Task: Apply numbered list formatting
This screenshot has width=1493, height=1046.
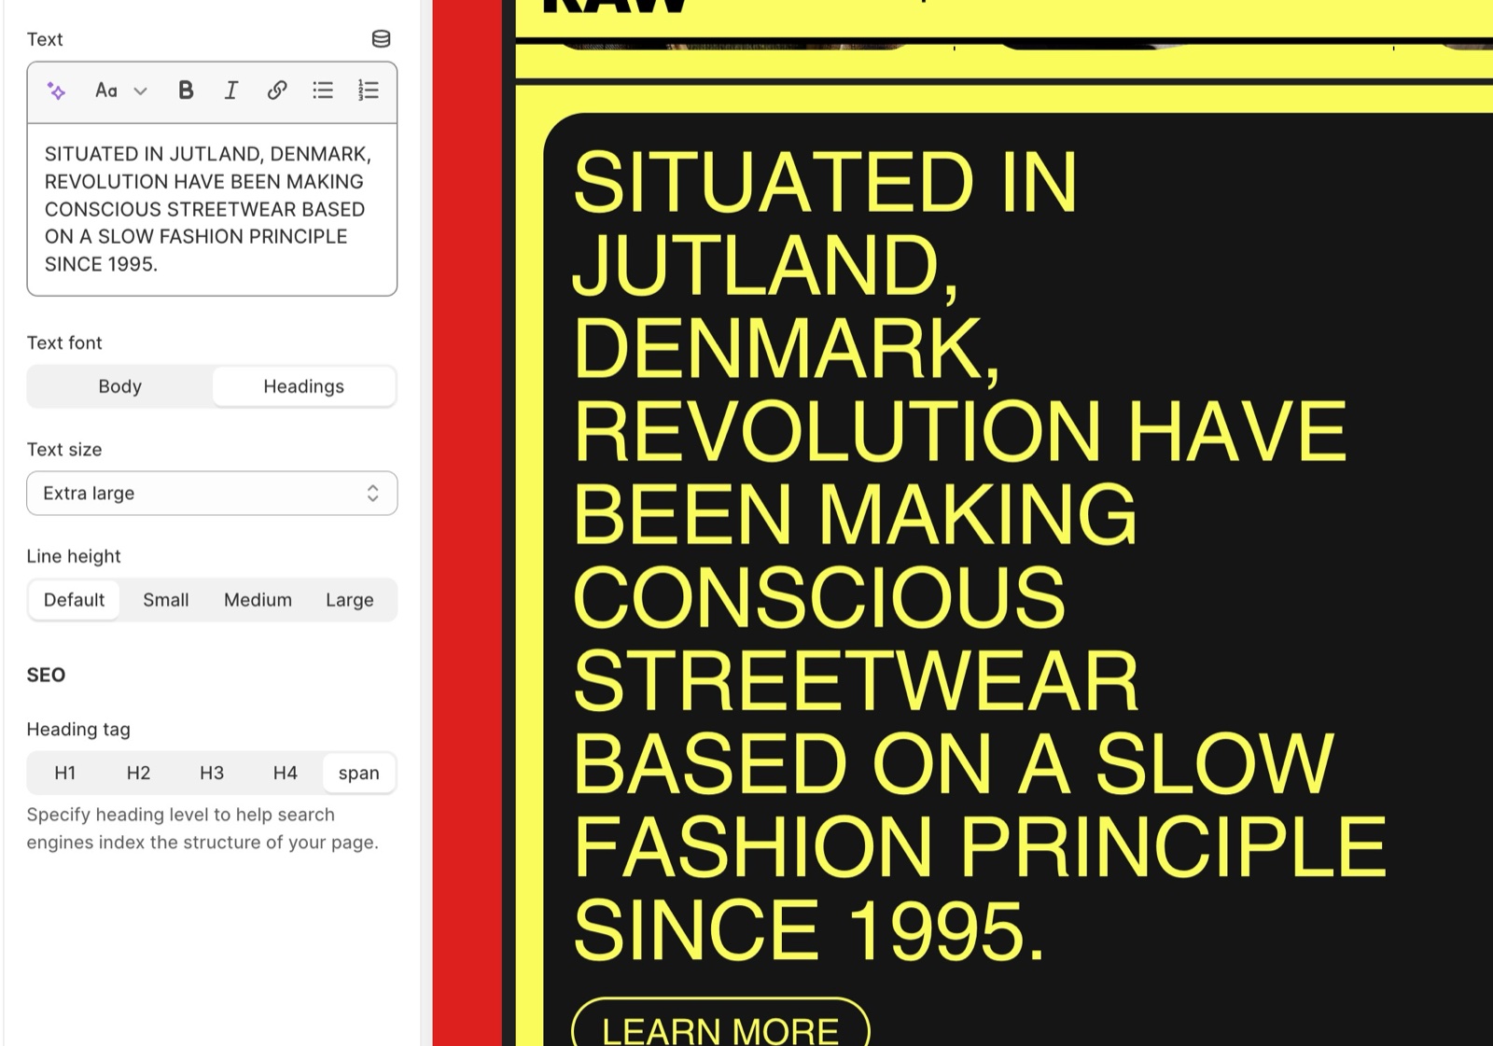Action: tap(369, 91)
